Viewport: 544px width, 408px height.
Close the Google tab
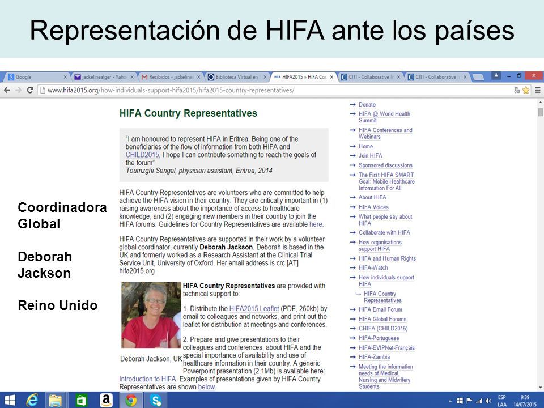(x=65, y=77)
